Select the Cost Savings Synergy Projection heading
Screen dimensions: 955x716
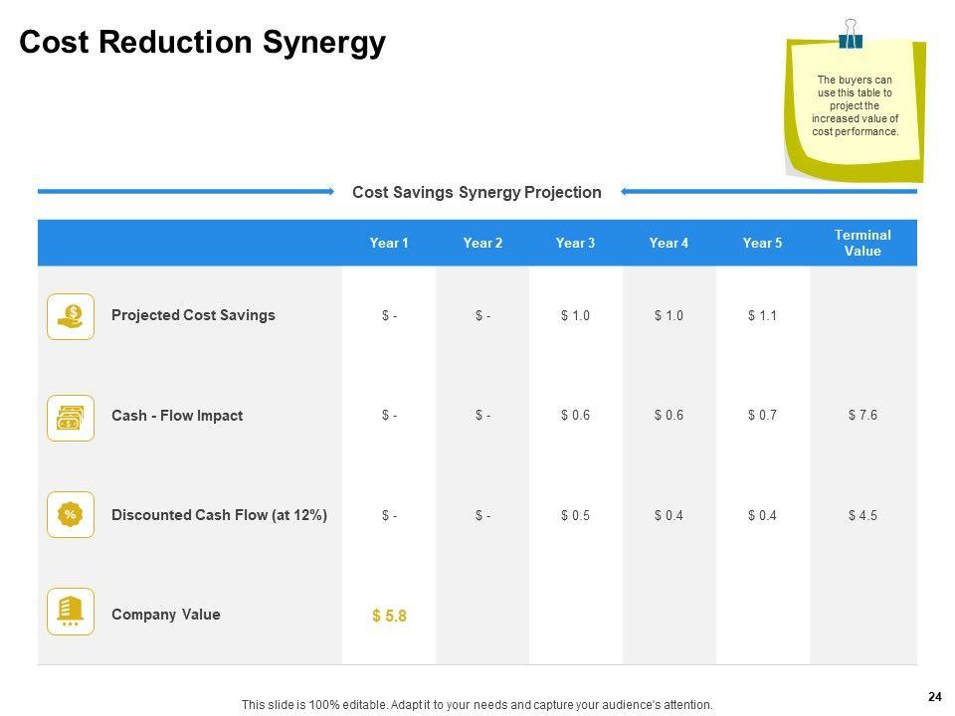(477, 193)
